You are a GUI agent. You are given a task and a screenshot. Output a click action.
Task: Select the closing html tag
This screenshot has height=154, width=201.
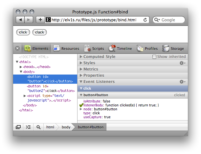click(26, 110)
